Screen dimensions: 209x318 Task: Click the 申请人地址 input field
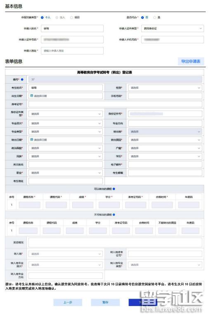72,51
